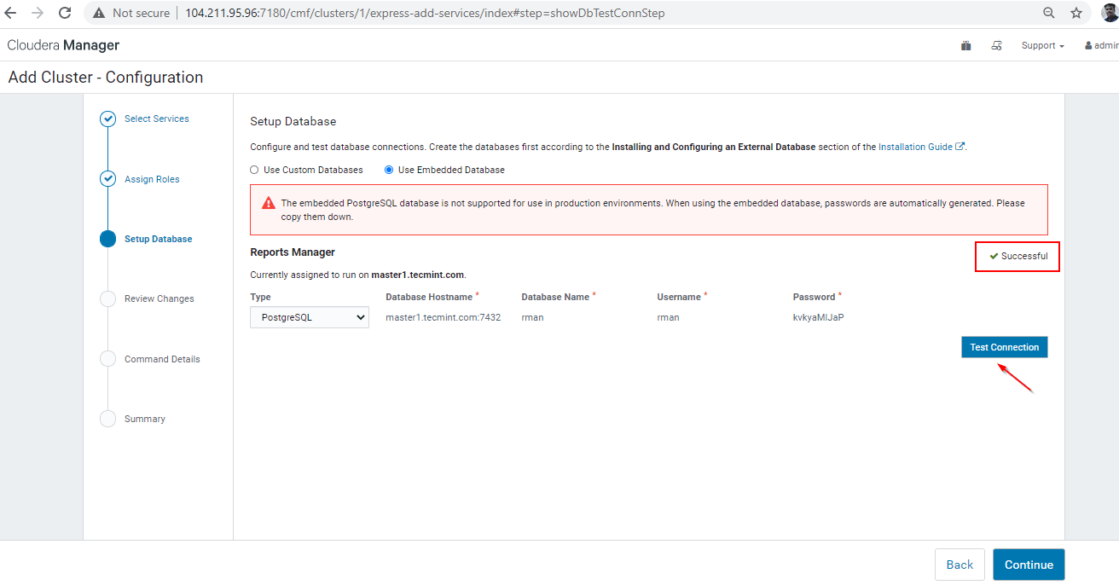Select Use Custom Databases radio button

click(x=254, y=170)
